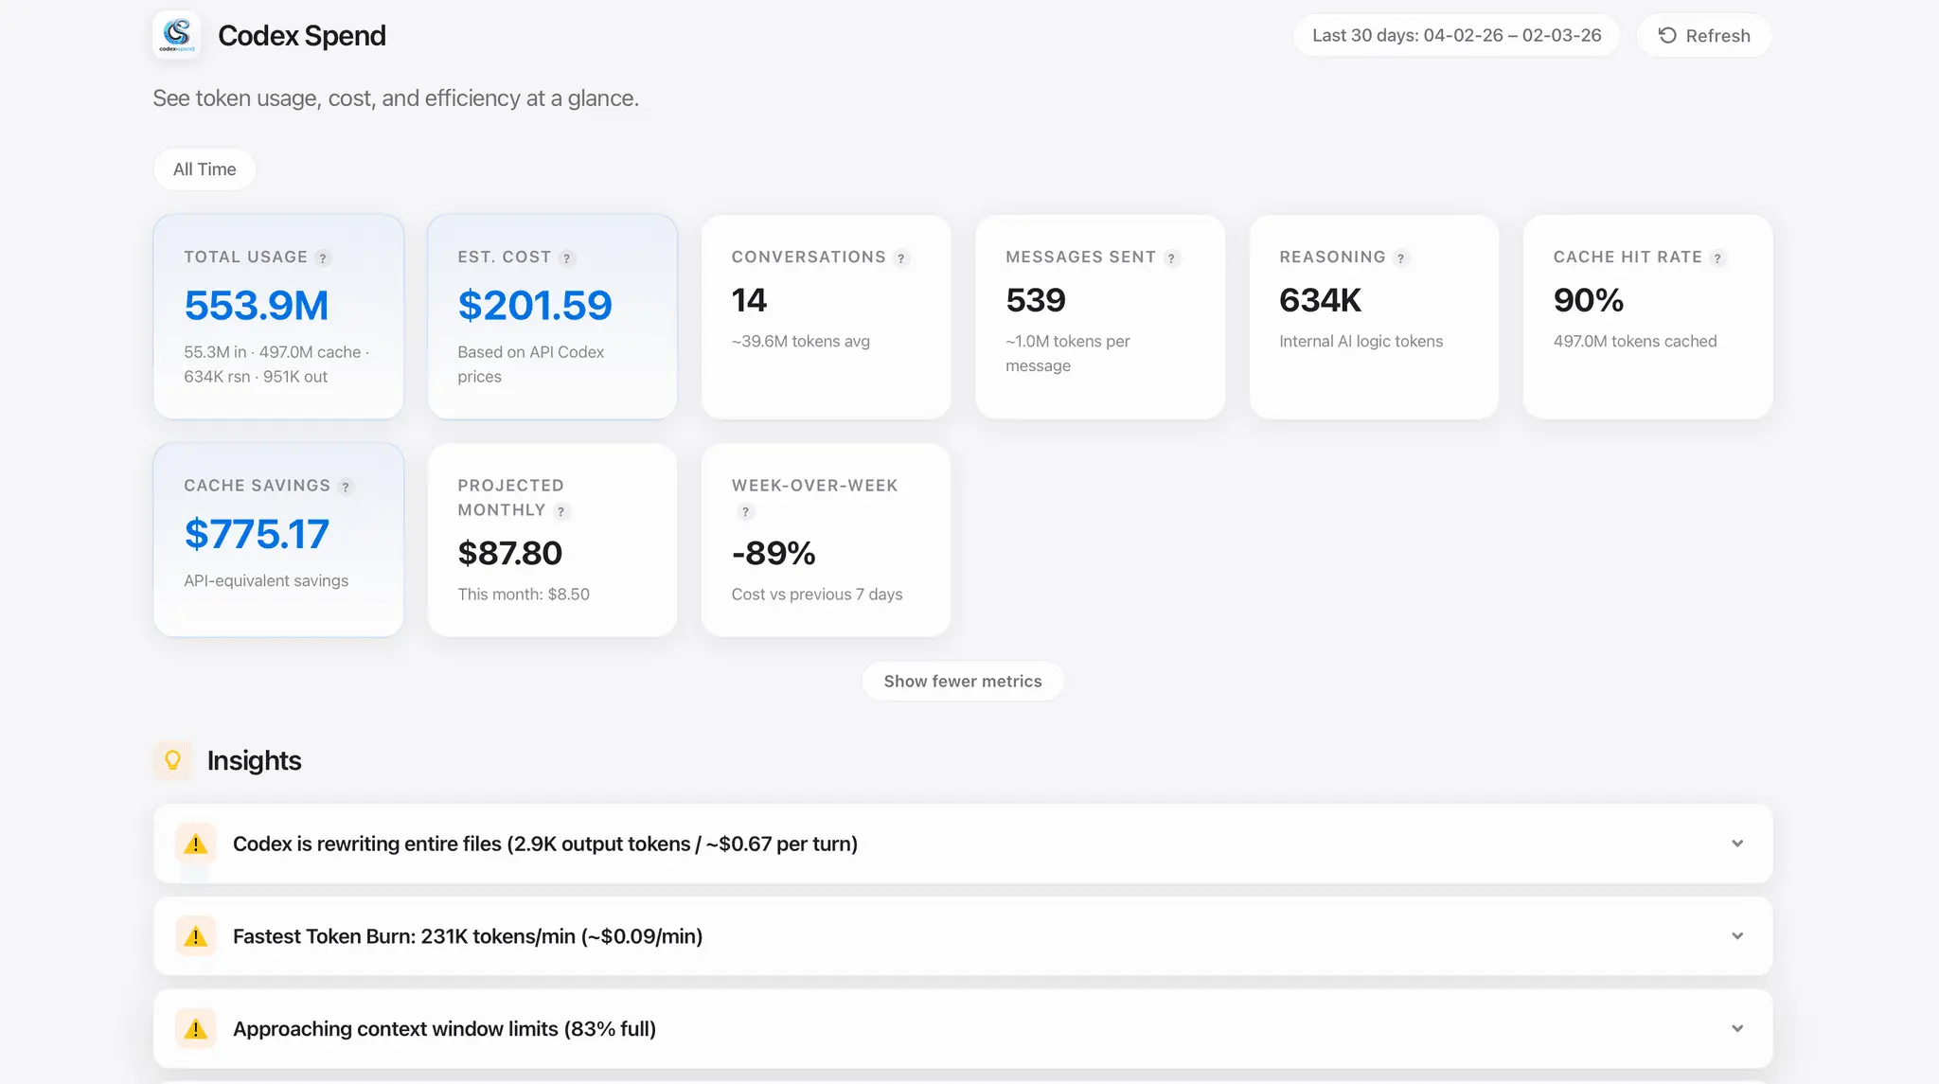Click the $201.59 estimated cost value
Screen dimensions: 1939x1084
tap(535, 305)
